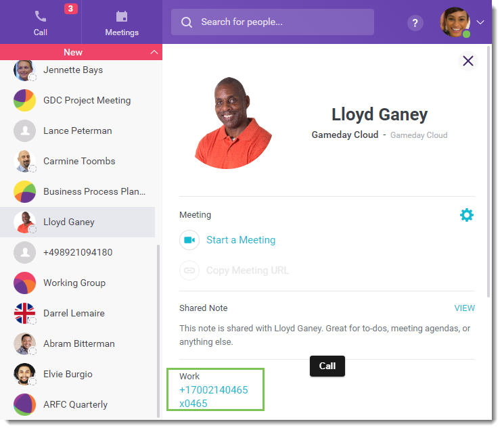
Task: Open the help question mark icon
Action: [415, 23]
